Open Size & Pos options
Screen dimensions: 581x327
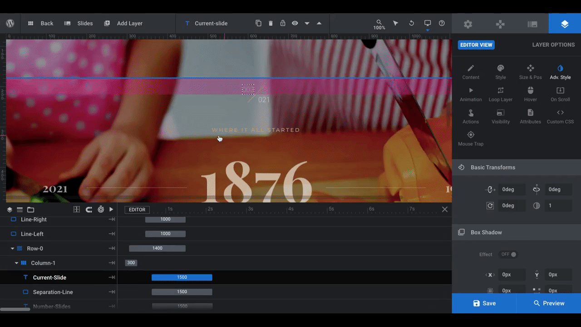[530, 72]
